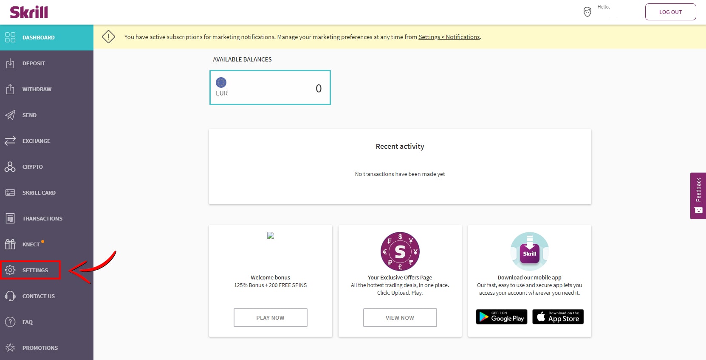Click the View Now button

tap(400, 318)
